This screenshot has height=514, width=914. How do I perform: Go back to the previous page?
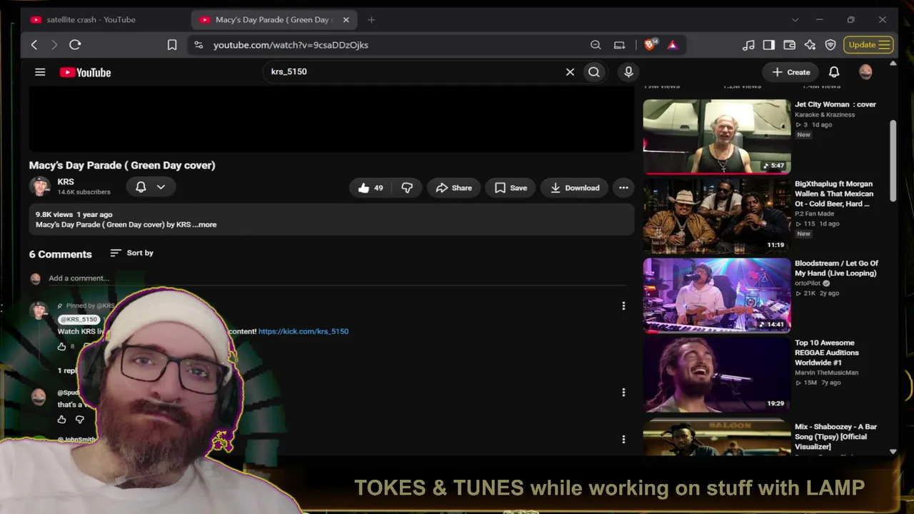click(x=34, y=45)
